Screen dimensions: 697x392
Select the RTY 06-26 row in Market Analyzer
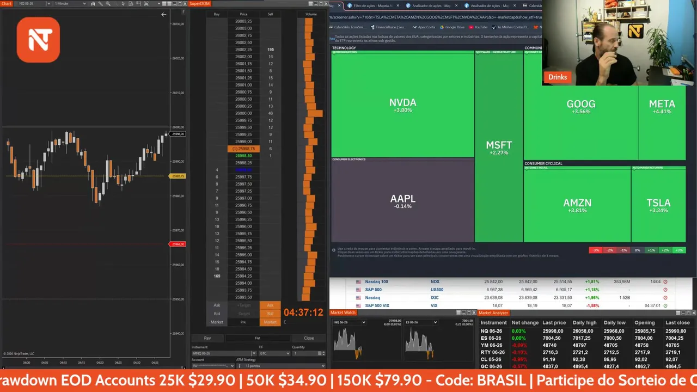(587, 352)
